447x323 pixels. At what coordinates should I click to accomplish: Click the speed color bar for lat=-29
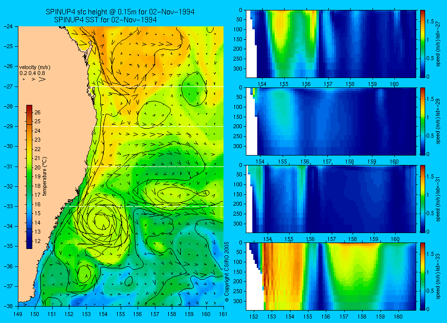(423, 121)
